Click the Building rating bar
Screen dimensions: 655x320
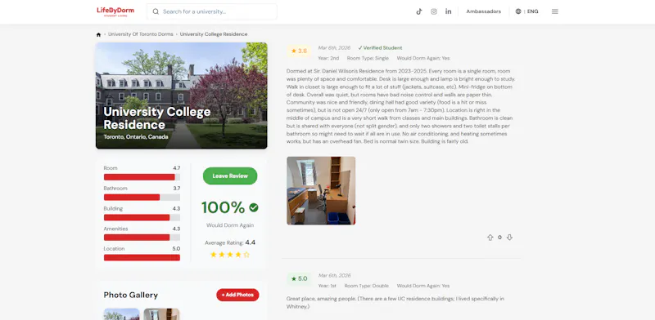click(x=142, y=217)
